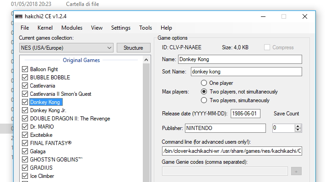Toggle the Compress checkbox

click(267, 47)
